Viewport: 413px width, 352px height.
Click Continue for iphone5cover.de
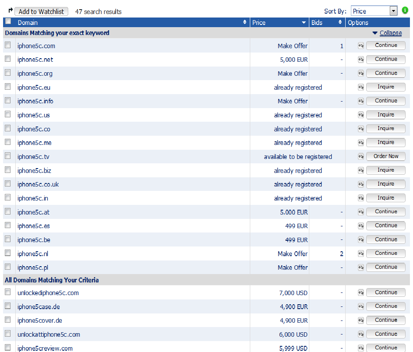tap(386, 320)
